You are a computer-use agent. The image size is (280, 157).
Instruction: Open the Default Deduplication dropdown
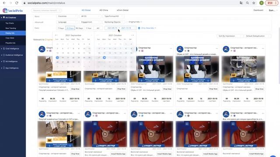pyautogui.click(x=258, y=36)
